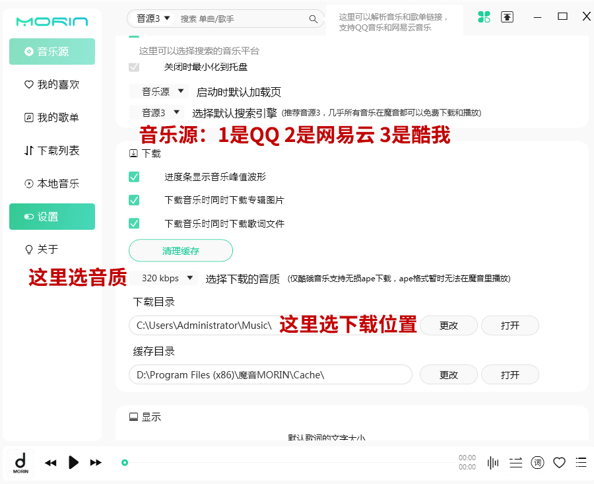The width and height of the screenshot is (594, 484).
Task: Click the 清理缓存 clear cache button
Action: pyautogui.click(x=181, y=250)
